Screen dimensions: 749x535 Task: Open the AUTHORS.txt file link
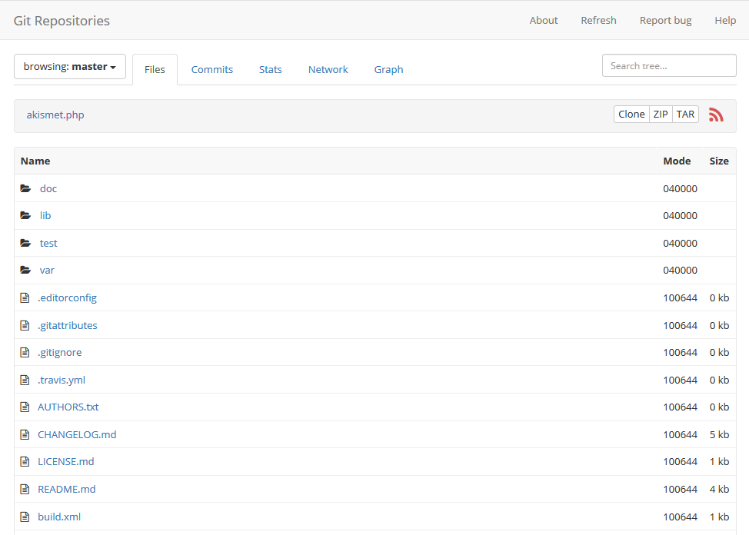67,407
